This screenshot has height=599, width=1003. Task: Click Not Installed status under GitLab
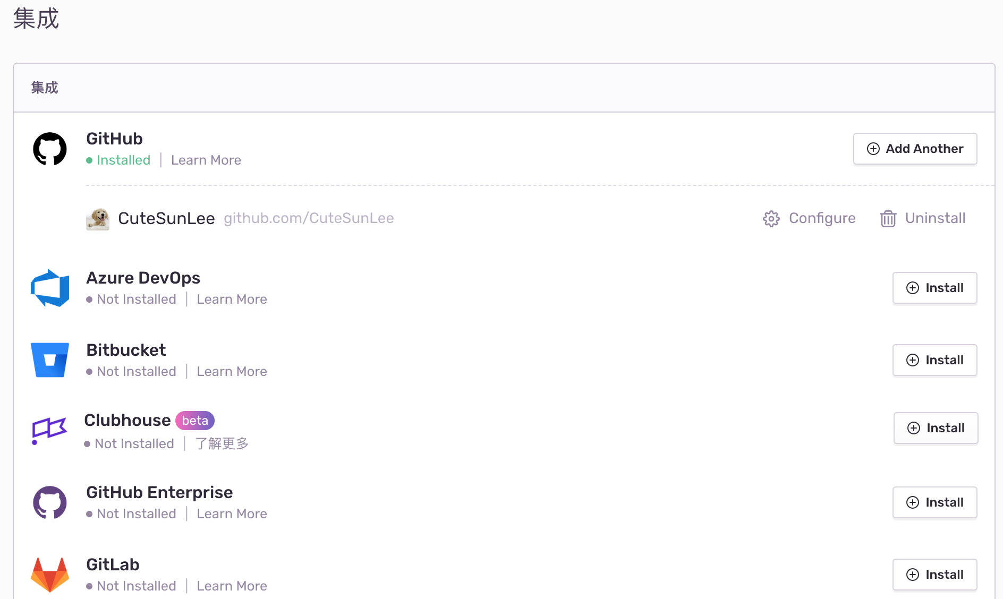(131, 586)
